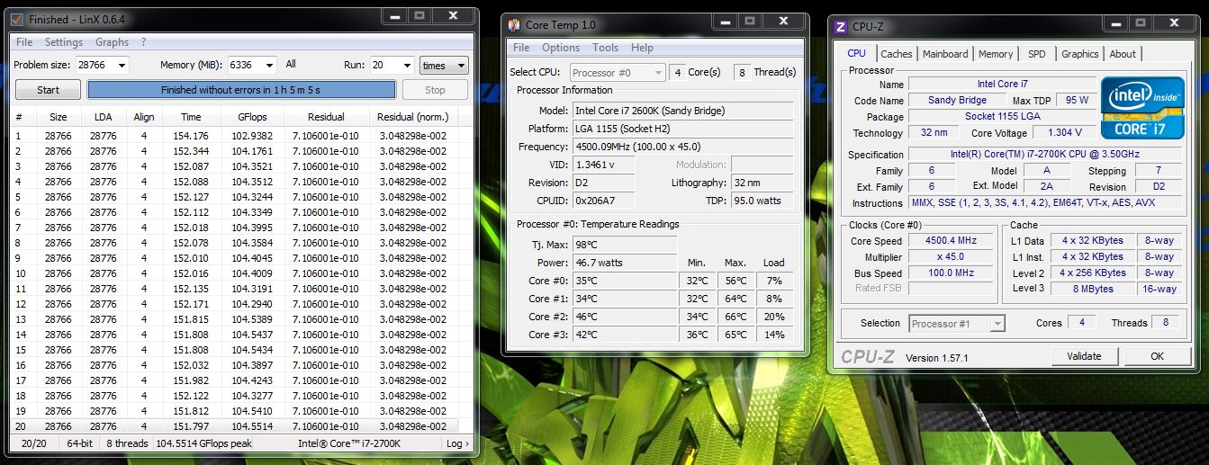Click Core #2 temperature 46°C reading
Image resolution: width=1209 pixels, height=465 pixels.
[625, 317]
